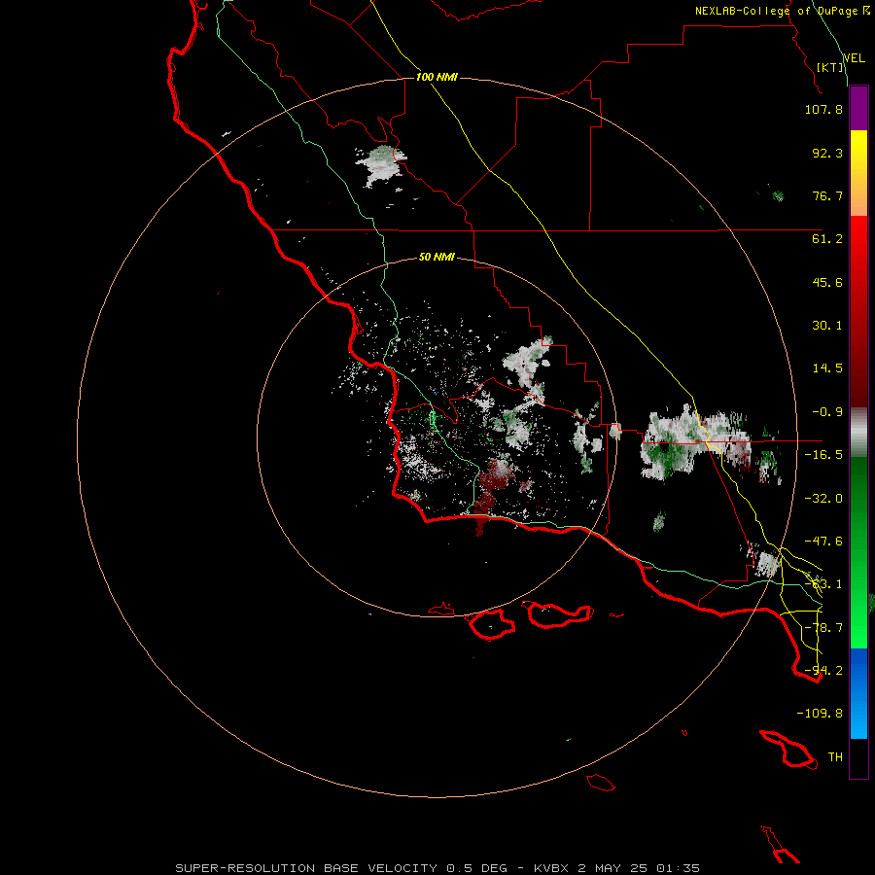Click the -78.7 velocity scale value
The image size is (875, 875).
tap(823, 628)
